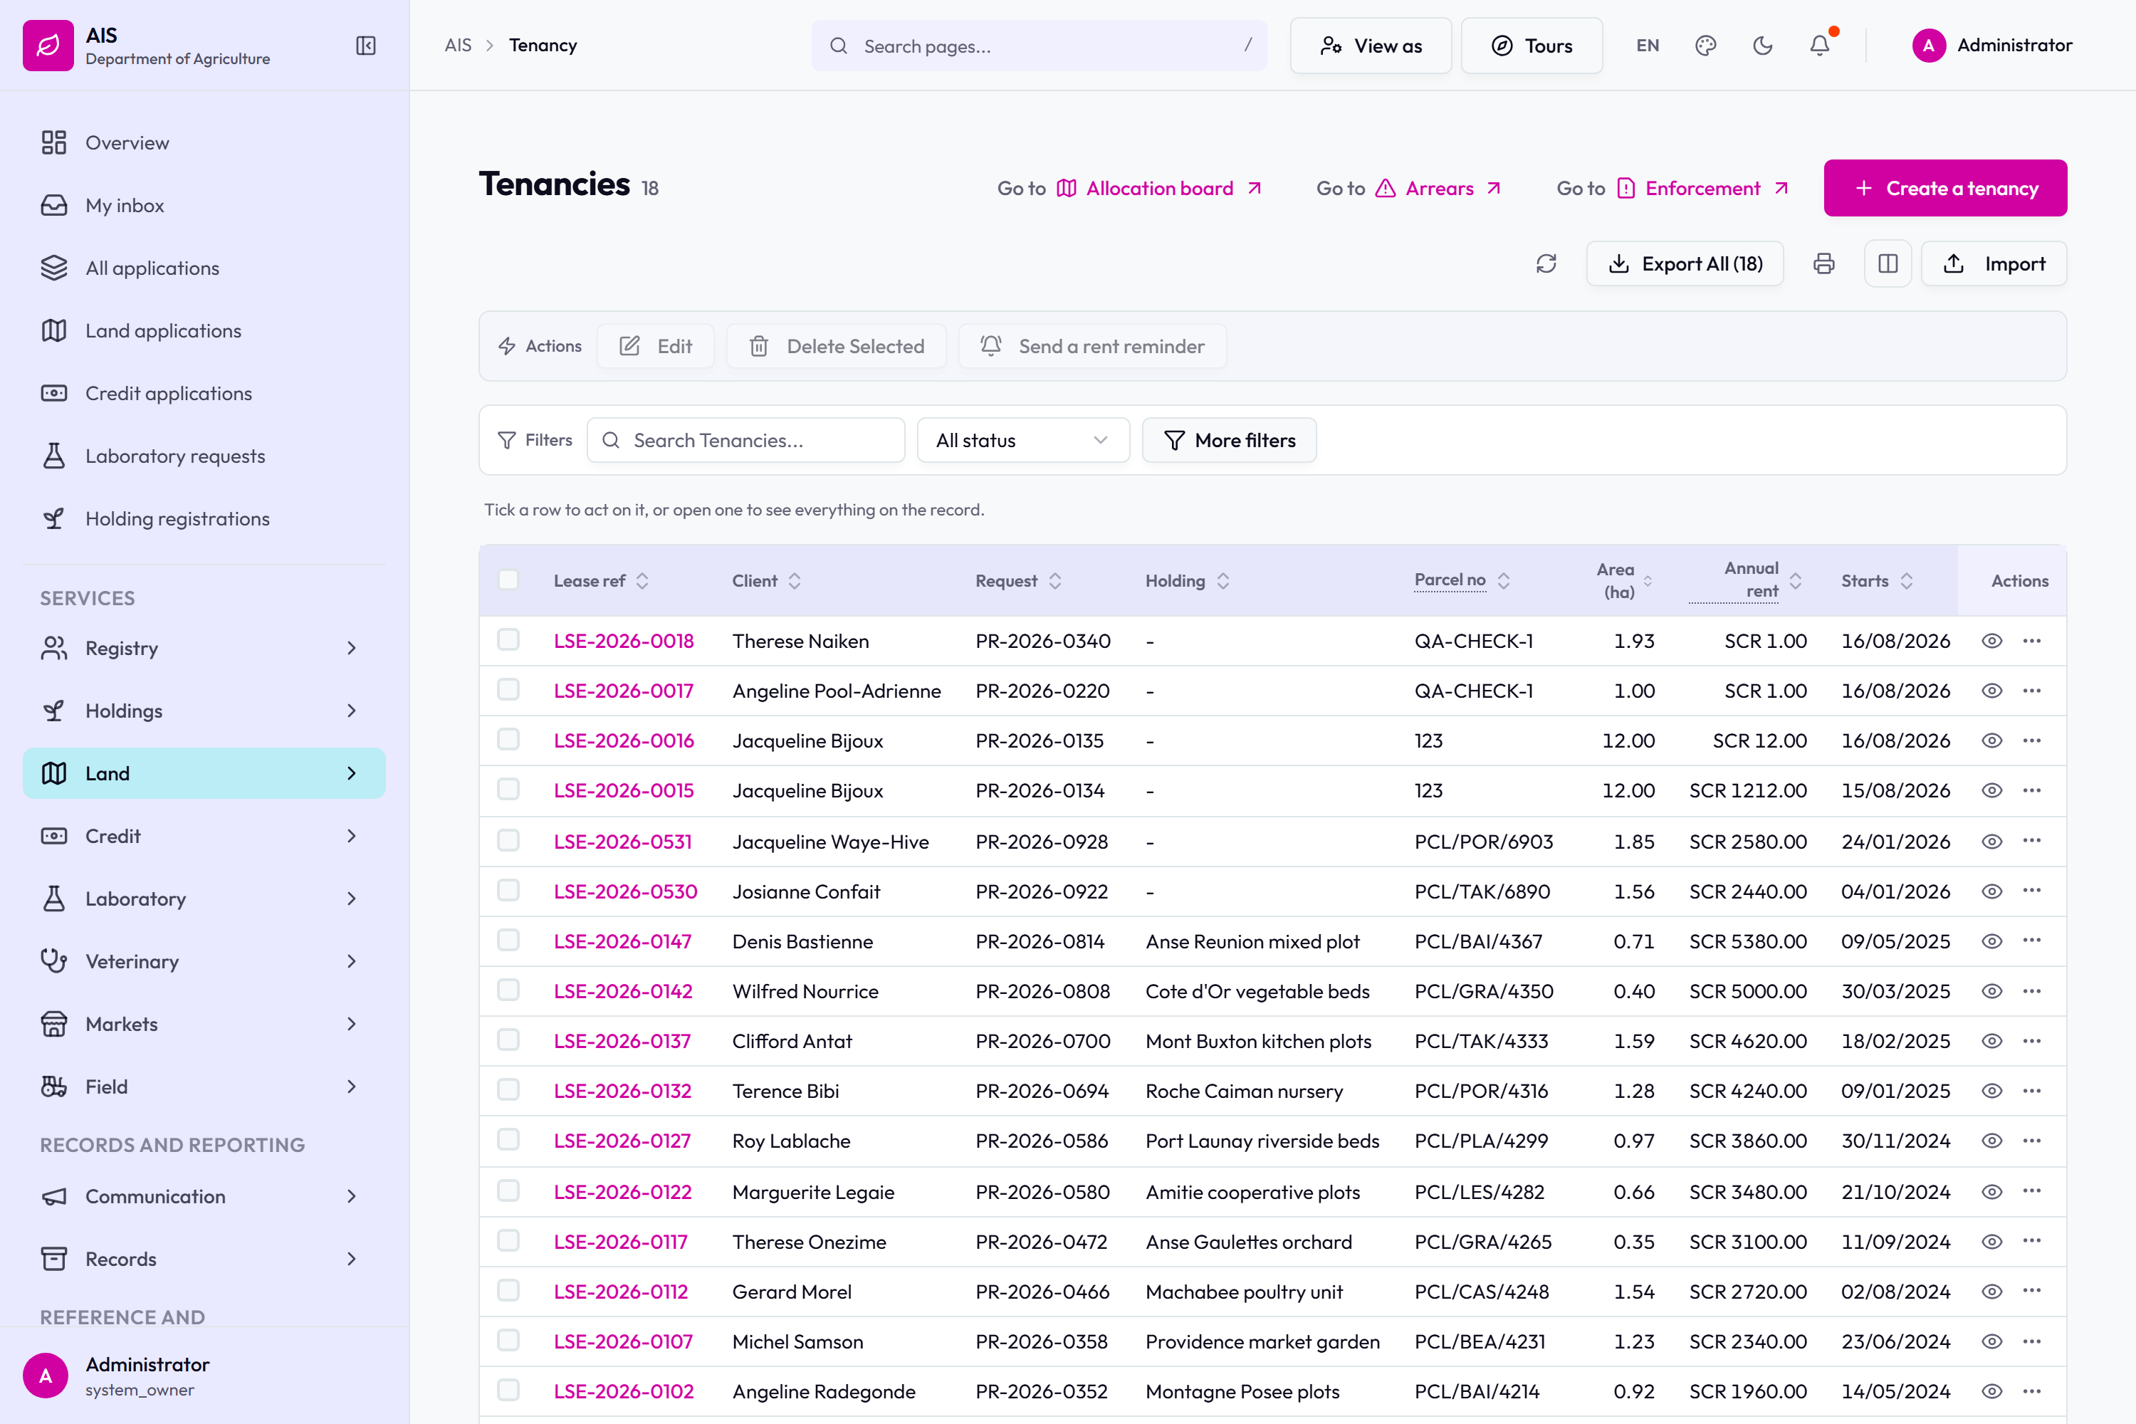Open the All status dropdown
This screenshot has width=2136, height=1424.
pyautogui.click(x=1024, y=441)
